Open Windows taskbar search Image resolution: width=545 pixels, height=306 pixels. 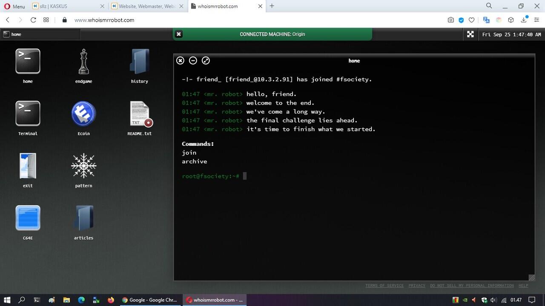[22, 300]
